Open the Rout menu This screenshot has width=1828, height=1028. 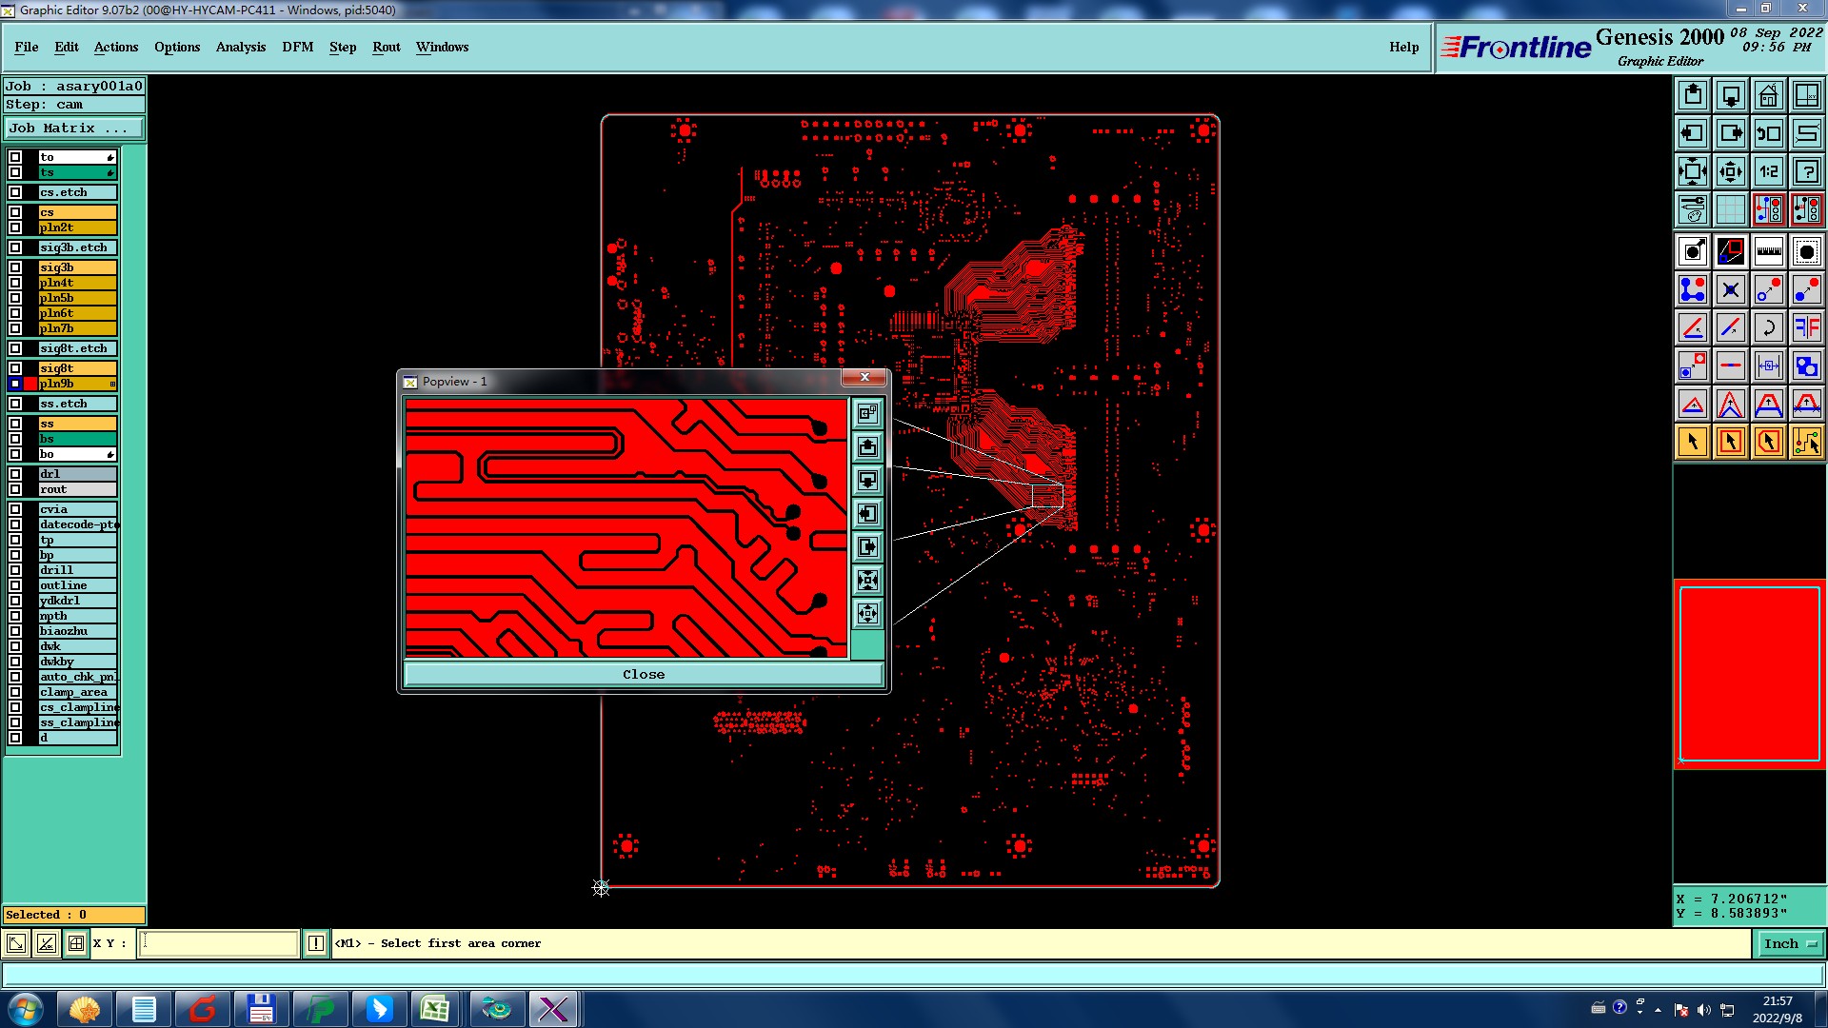386,47
